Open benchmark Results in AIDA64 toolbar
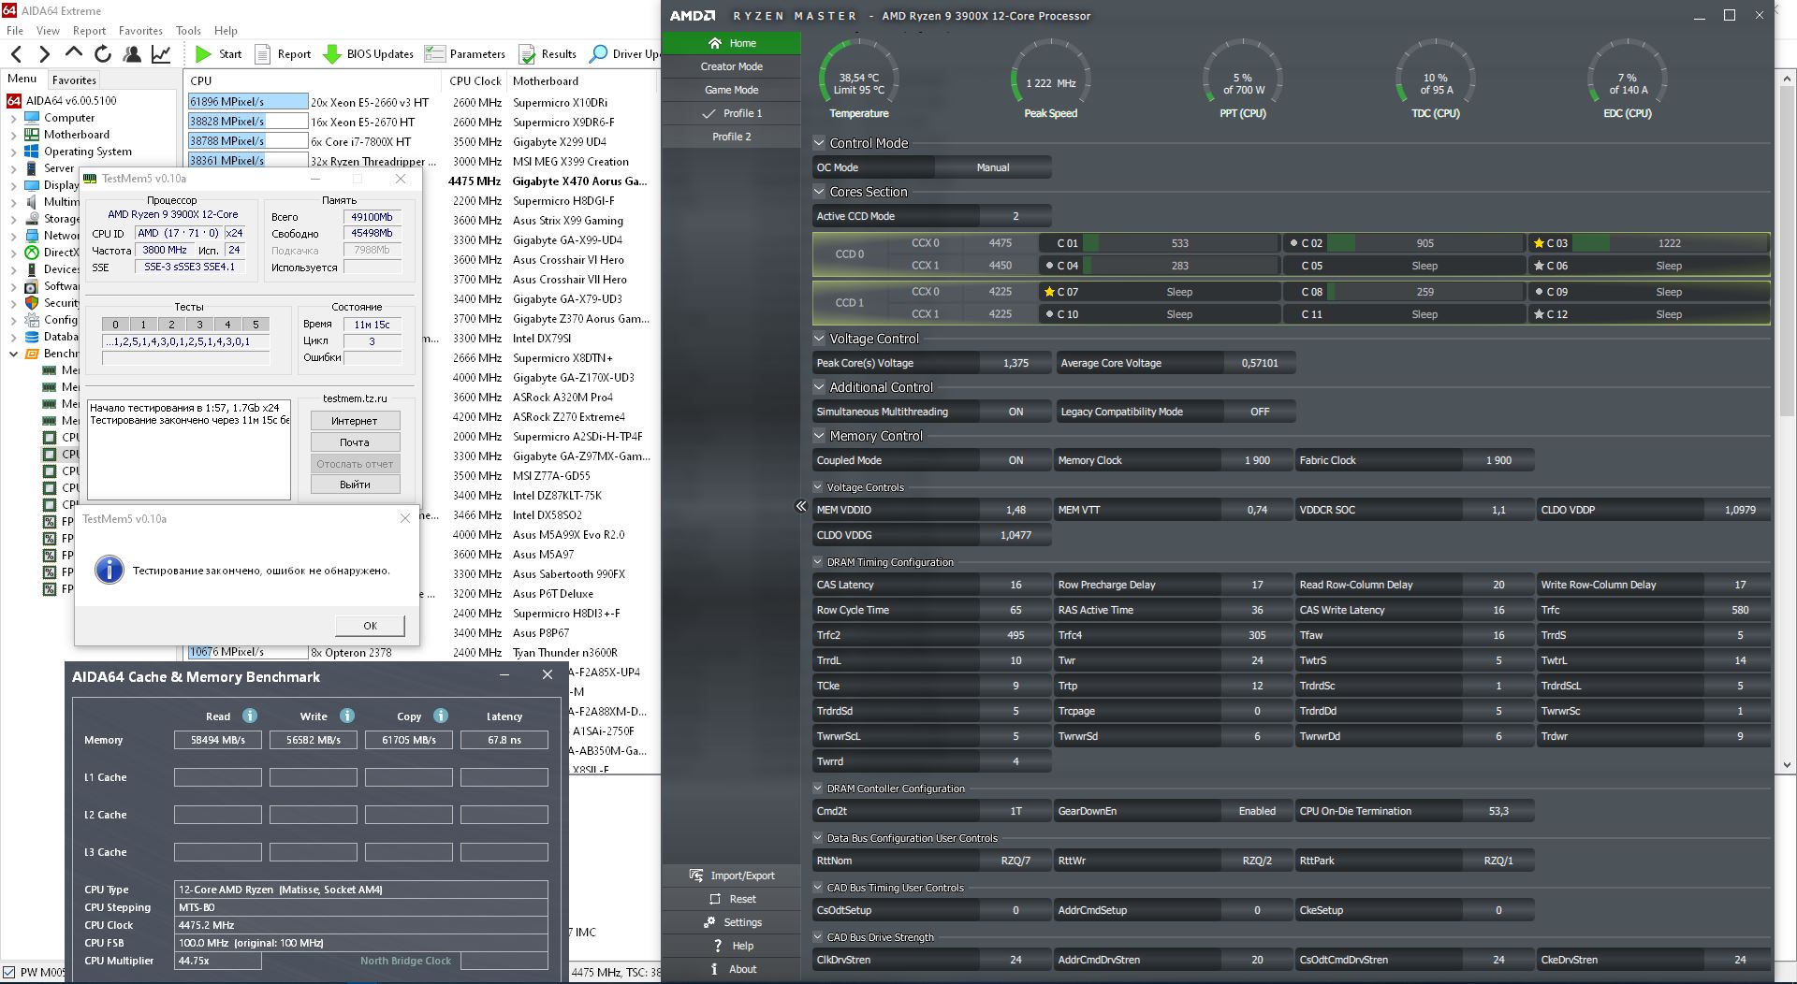Screen dimensions: 1797x984 [548, 54]
